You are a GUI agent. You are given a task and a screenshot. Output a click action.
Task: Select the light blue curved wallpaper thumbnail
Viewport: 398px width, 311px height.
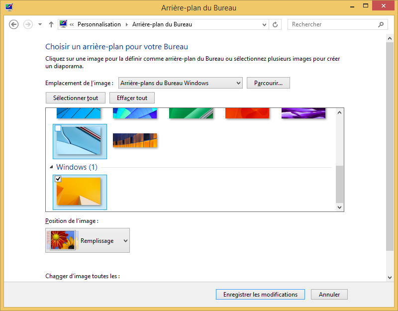pos(80,141)
